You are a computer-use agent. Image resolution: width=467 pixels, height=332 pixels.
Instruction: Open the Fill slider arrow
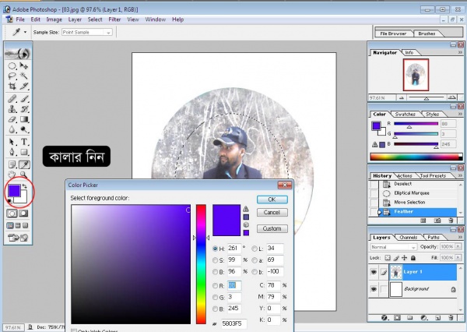(x=458, y=257)
